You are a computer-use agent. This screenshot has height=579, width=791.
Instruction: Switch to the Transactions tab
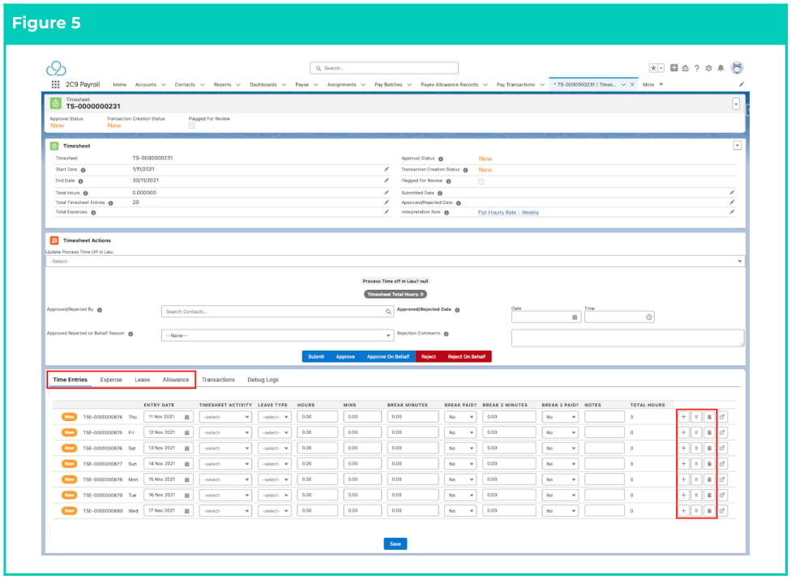pyautogui.click(x=218, y=380)
